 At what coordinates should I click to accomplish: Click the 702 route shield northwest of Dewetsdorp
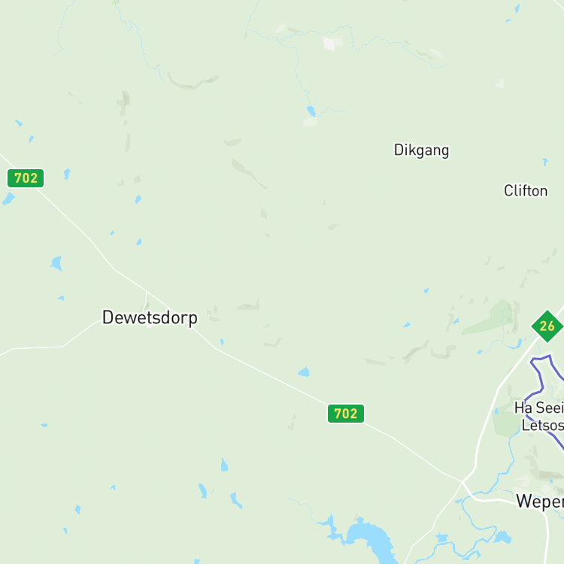pyautogui.click(x=26, y=178)
